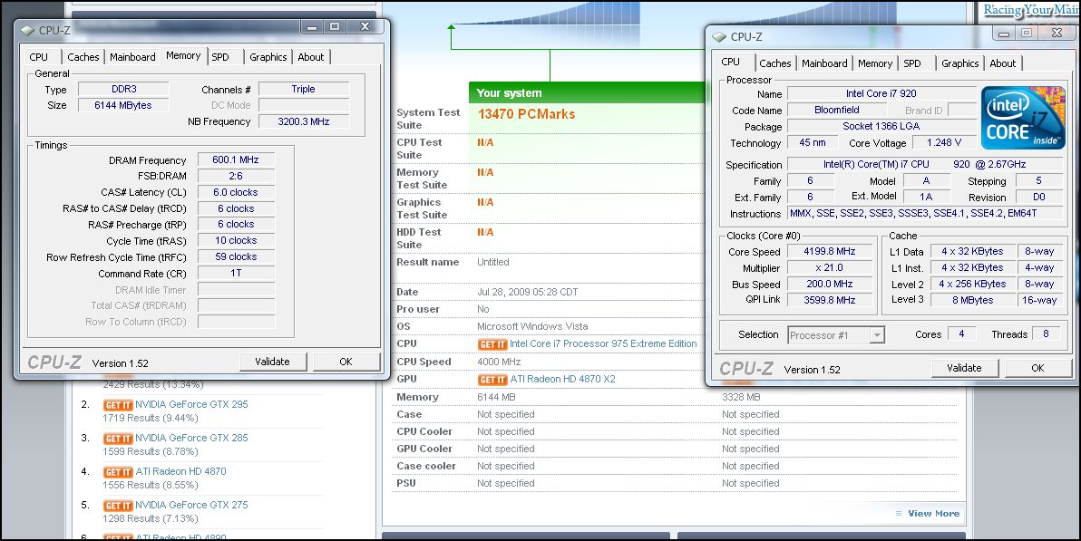Click the 13470 PCMarks score
Screen dimensions: 1081x541
527,114
